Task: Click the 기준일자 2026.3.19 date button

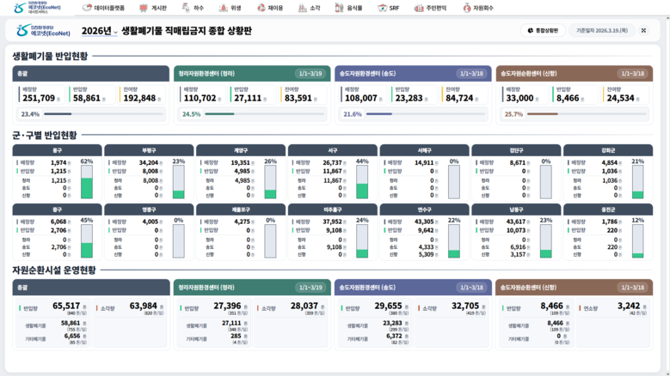Action: 601,30
